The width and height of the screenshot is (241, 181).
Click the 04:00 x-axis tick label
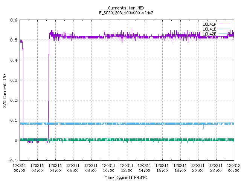55,170
